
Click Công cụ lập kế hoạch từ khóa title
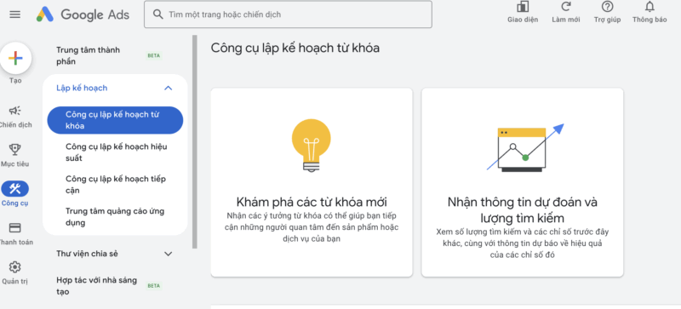coord(295,48)
